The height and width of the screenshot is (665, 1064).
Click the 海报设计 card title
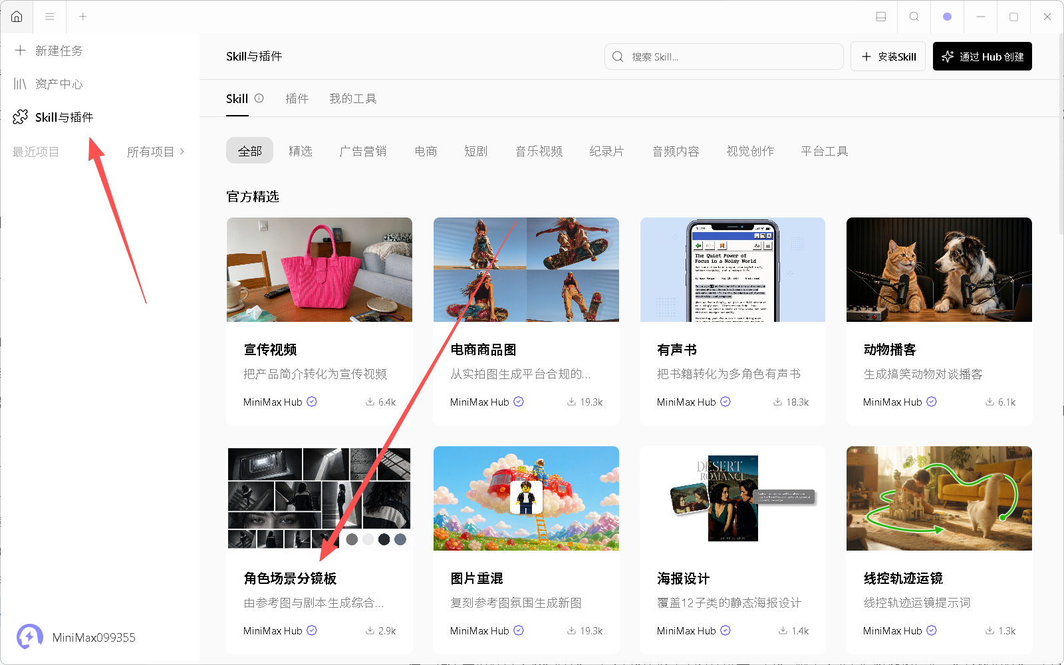(684, 579)
